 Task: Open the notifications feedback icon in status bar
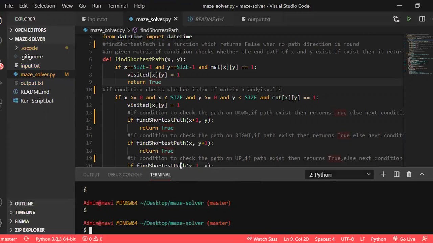tap(425, 239)
